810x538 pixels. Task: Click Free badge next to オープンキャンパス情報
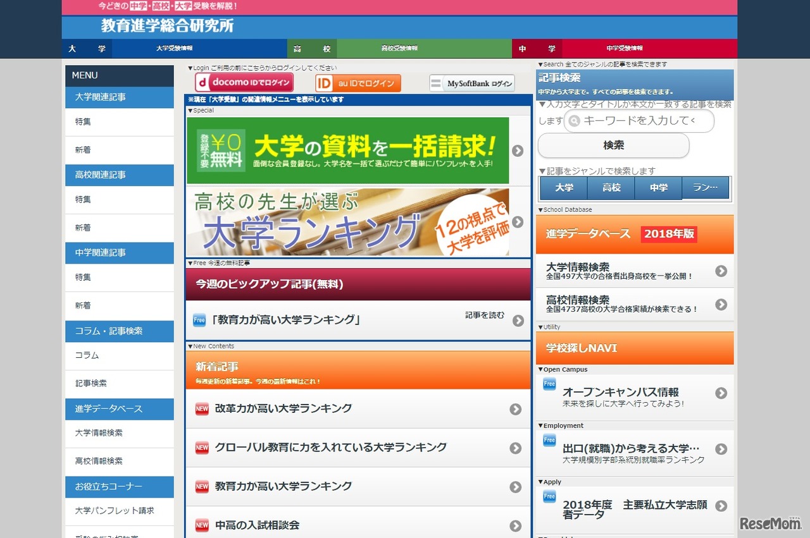pos(549,384)
